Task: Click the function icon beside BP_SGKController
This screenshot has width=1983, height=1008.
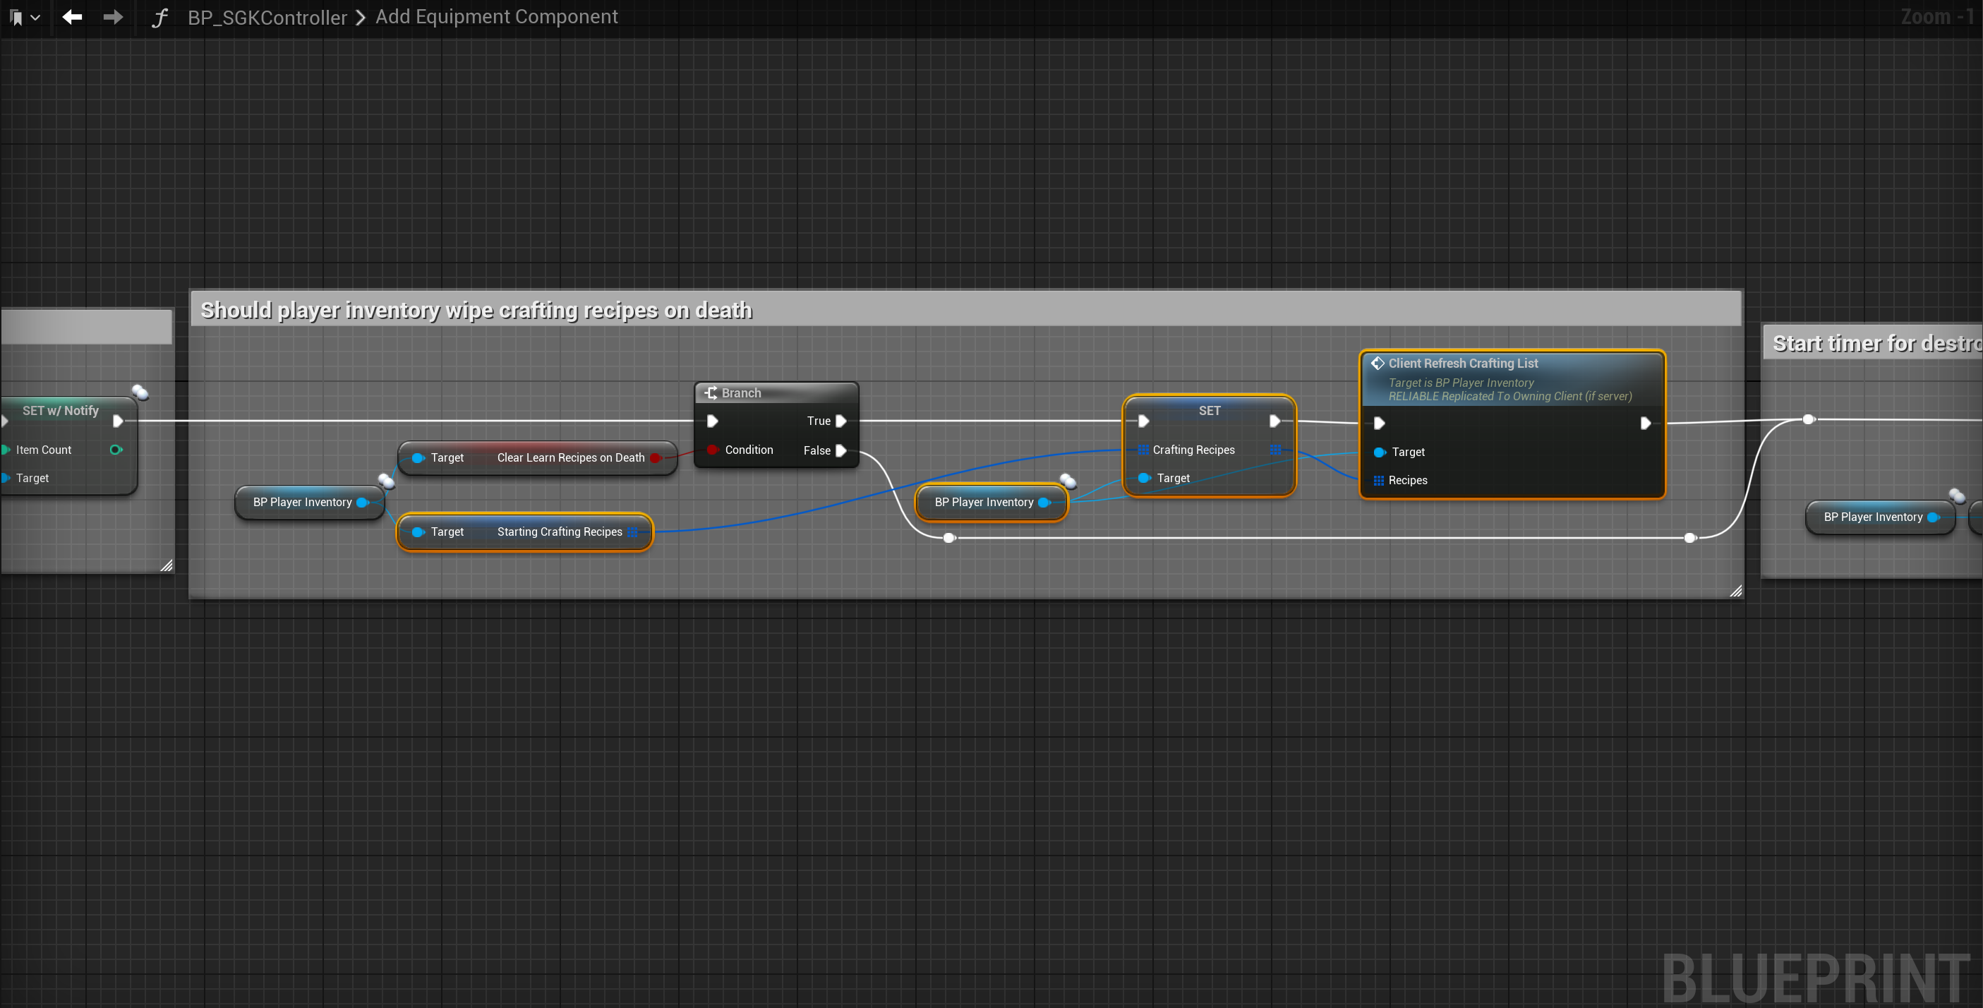Action: pos(159,18)
